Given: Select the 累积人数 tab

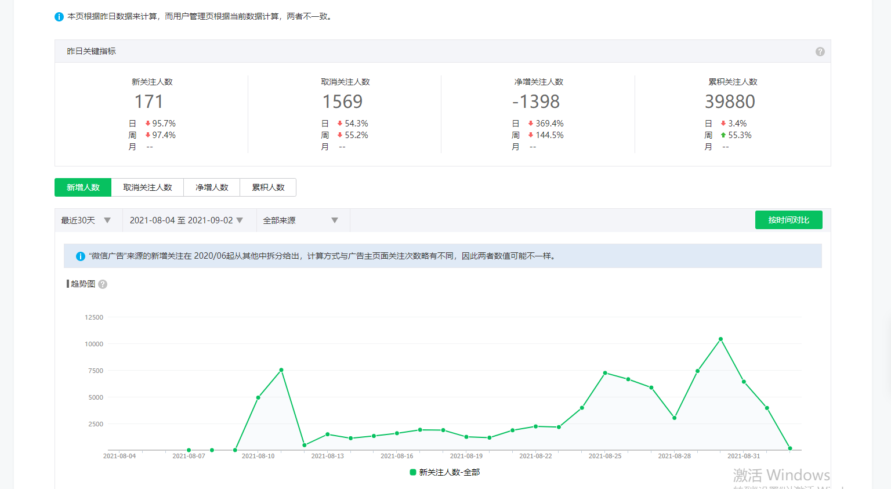Looking at the screenshot, I should click(x=268, y=187).
